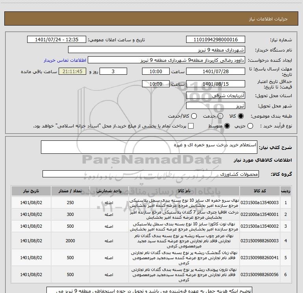This screenshot has height=293, width=303.
Task: Toggle the Islamic treasury payment checkbox
Action: [x=191, y=126]
